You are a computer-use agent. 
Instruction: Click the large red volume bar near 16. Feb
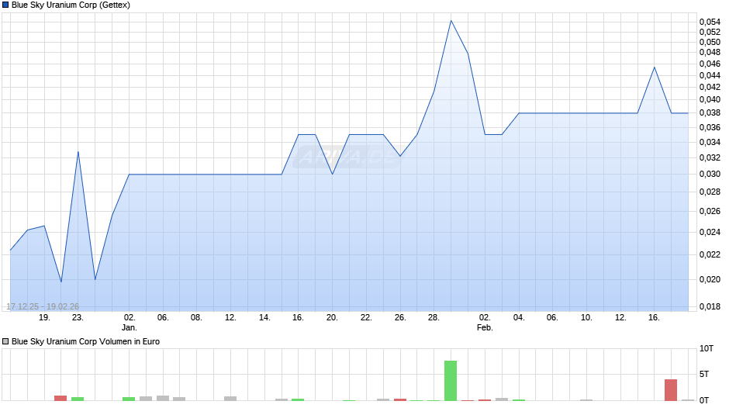(x=671, y=390)
